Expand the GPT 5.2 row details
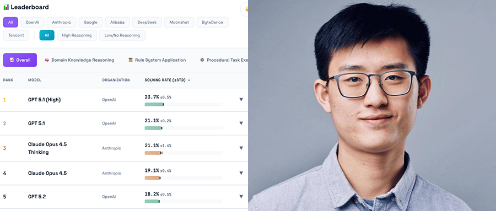Image resolution: width=496 pixels, height=211 pixels. pos(241,197)
